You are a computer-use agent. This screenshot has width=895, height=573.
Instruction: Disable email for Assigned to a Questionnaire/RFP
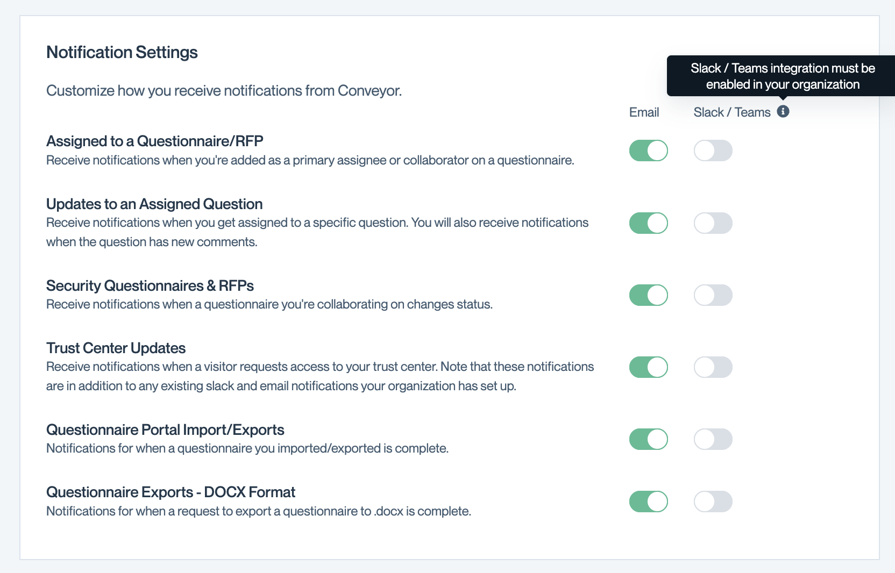click(x=649, y=151)
